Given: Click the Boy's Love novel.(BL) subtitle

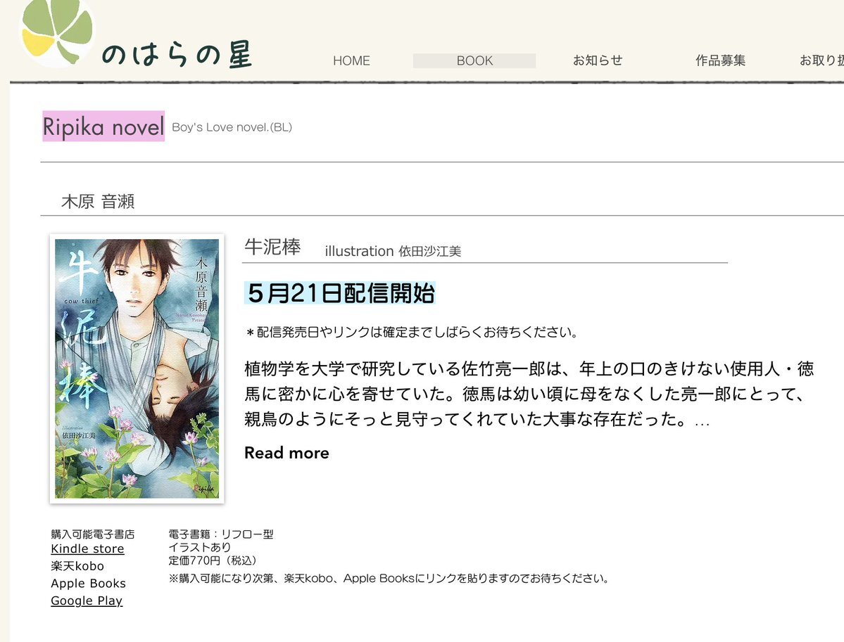Looking at the screenshot, I should (232, 127).
